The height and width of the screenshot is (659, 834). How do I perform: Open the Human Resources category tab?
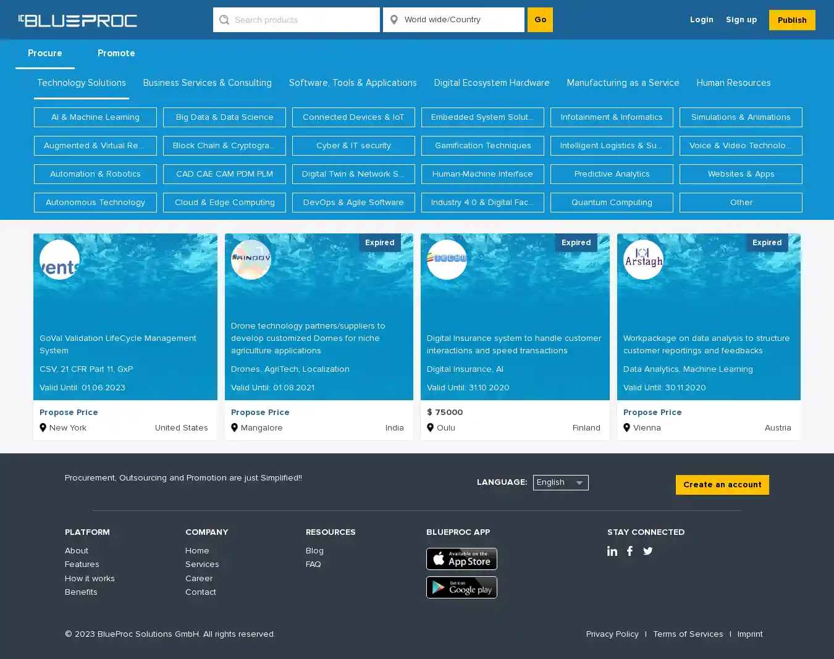point(733,83)
